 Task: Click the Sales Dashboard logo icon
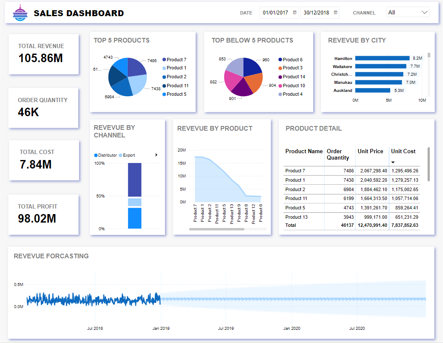coord(20,13)
